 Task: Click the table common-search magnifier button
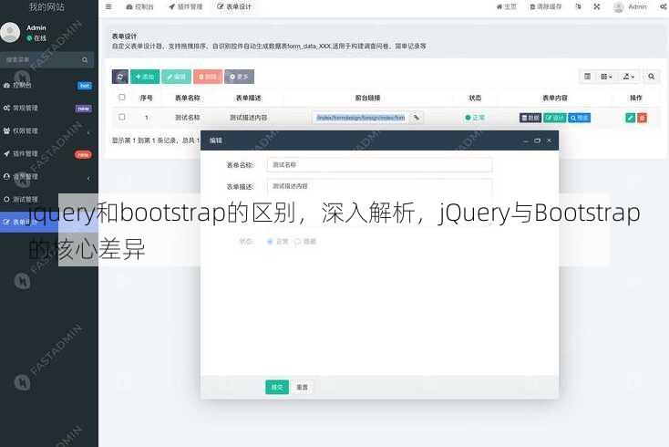[x=651, y=77]
